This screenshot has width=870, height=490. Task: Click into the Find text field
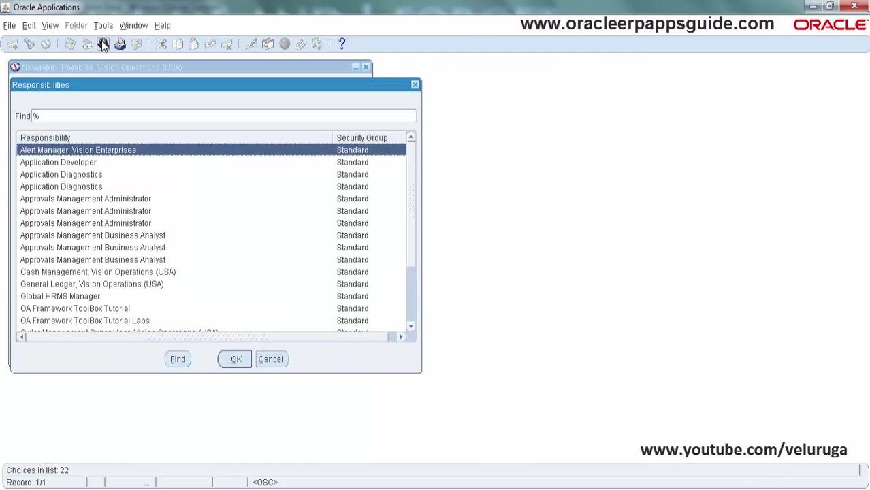coord(223,116)
